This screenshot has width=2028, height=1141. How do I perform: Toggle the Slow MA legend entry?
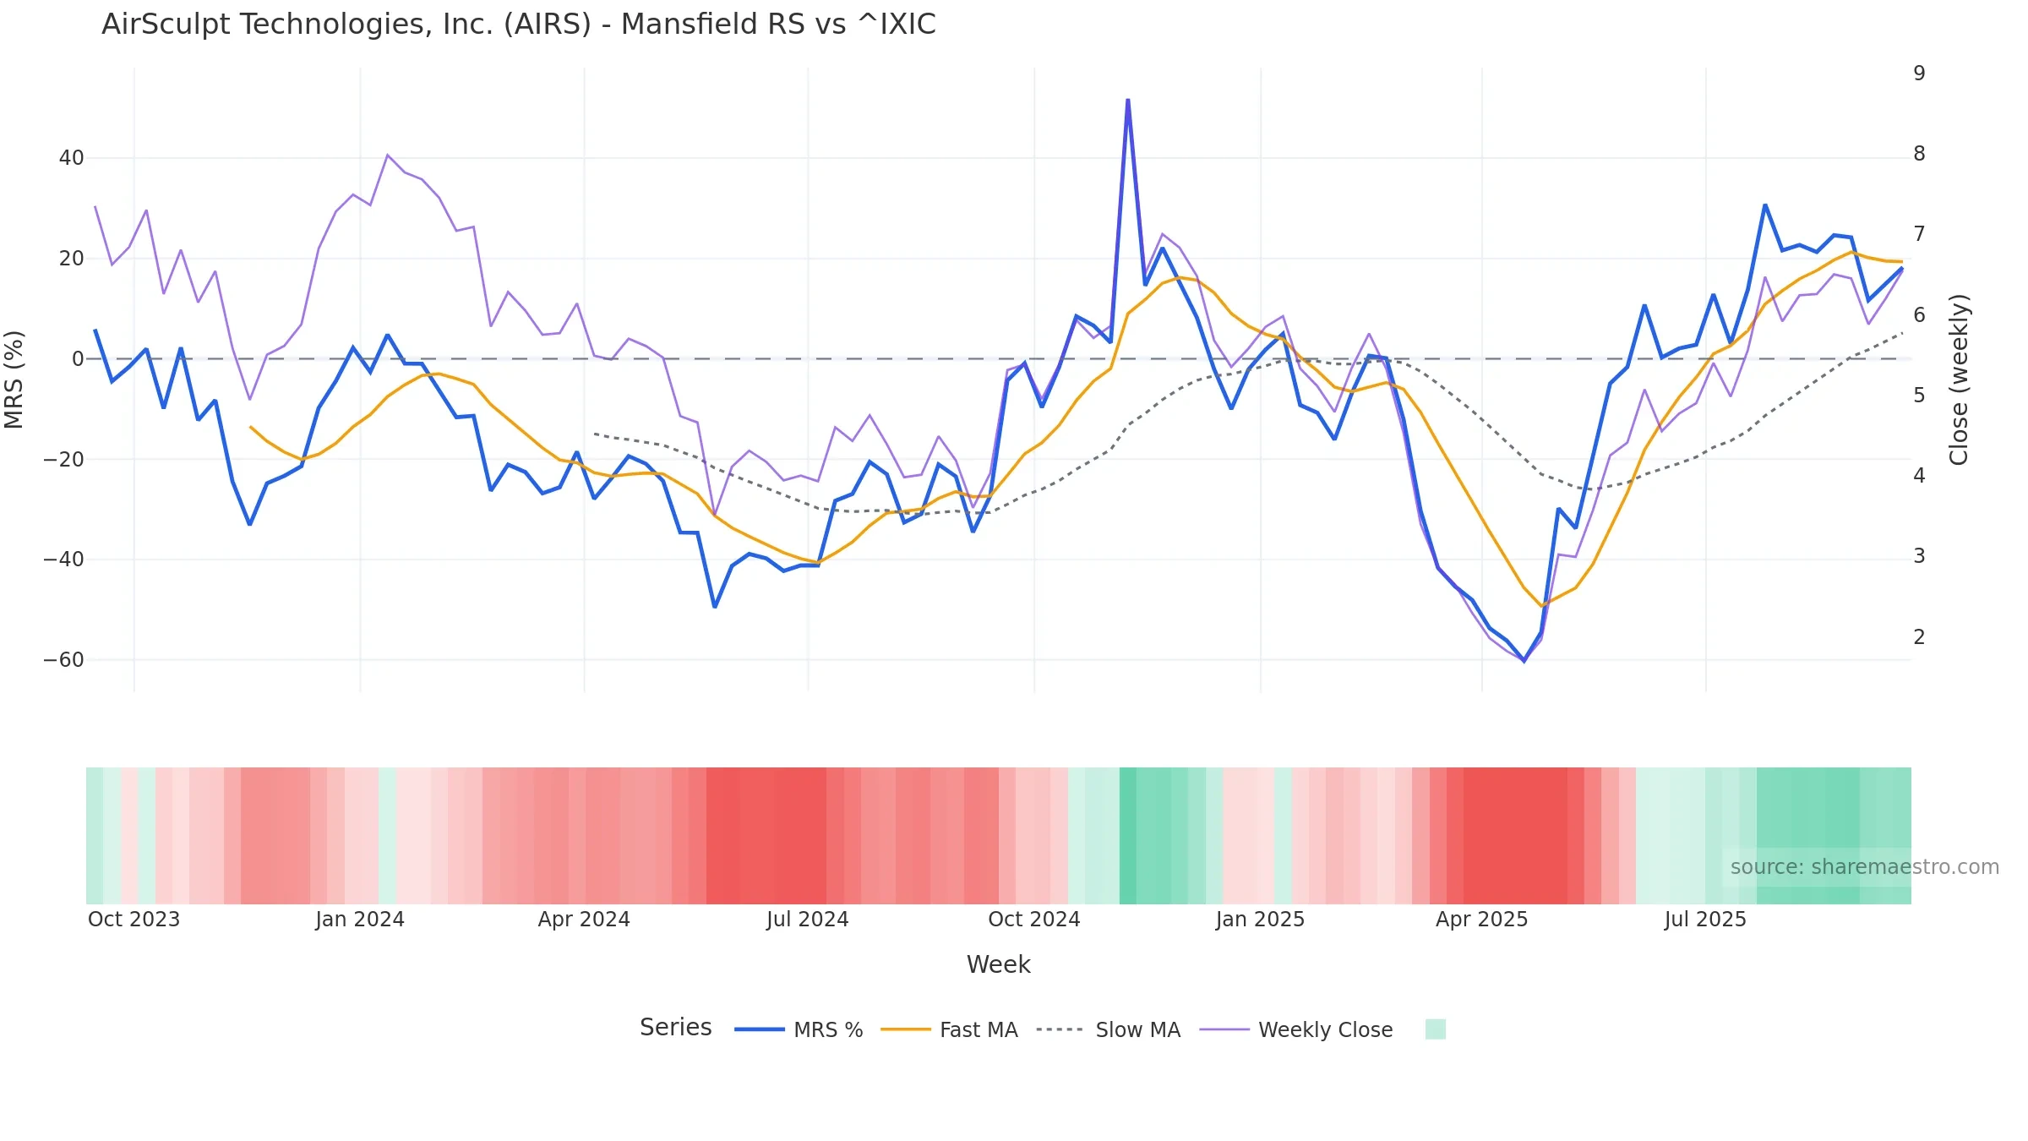point(1108,1029)
